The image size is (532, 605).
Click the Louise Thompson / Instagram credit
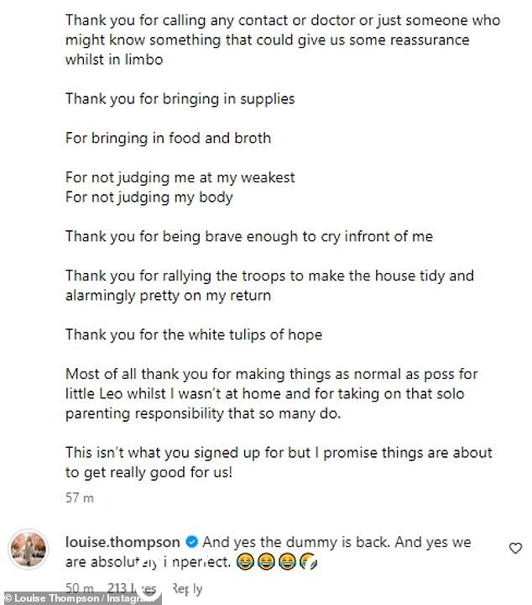pos(81,598)
